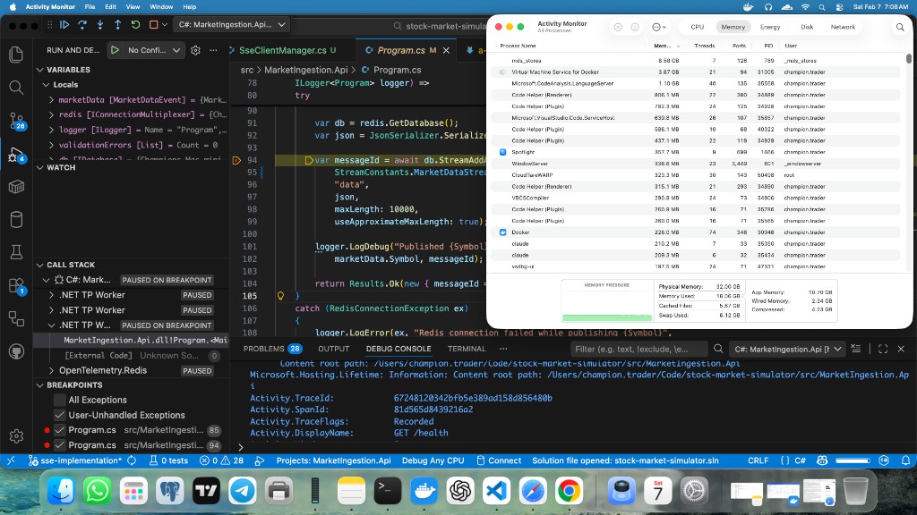Click the inspect process info icon in Activity Monitor
This screenshot has width=917, height=515.
click(634, 27)
